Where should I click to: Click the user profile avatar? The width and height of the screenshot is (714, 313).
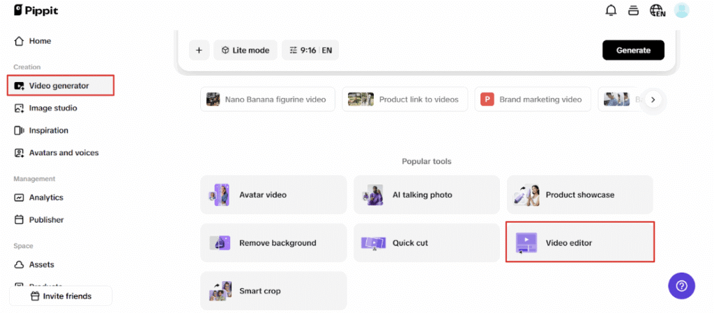tap(681, 10)
